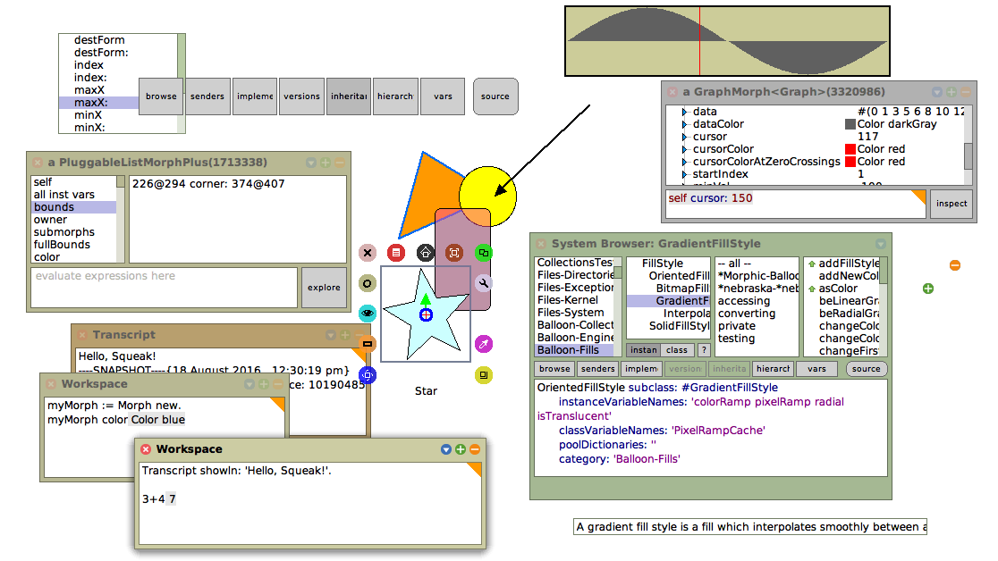Collapse the star using yellow halo

point(484,374)
